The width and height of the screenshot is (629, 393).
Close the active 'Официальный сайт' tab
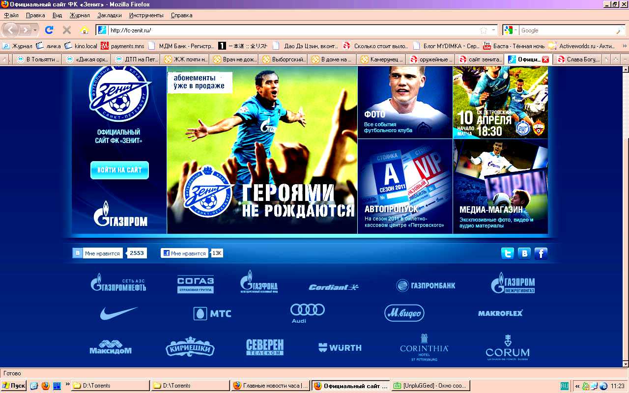pyautogui.click(x=545, y=59)
